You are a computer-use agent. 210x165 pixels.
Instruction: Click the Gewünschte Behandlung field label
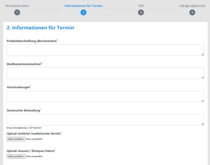pos(23,110)
